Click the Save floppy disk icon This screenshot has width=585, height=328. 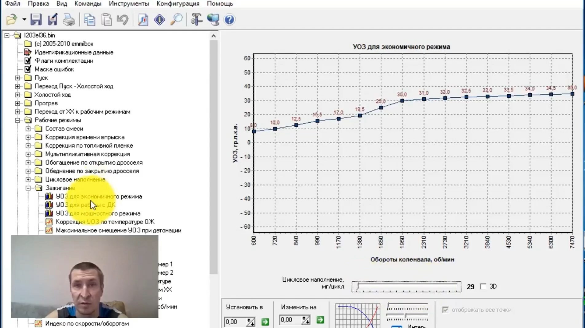point(36,20)
